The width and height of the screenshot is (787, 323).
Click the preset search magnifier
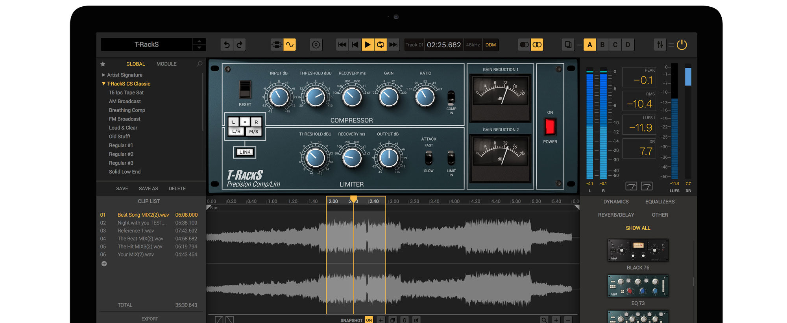point(200,64)
